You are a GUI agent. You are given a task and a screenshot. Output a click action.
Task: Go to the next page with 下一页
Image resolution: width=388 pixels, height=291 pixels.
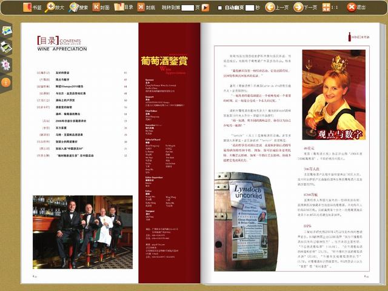305,7
